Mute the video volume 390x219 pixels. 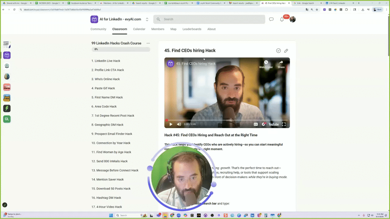tap(179, 124)
